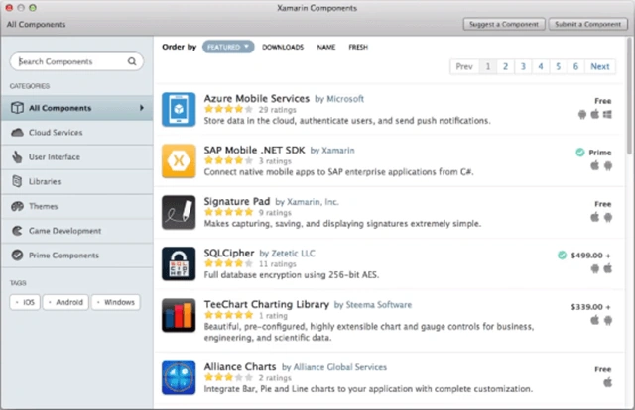This screenshot has width=635, height=410.
Task: Click the search magnifier icon
Action: click(x=132, y=61)
